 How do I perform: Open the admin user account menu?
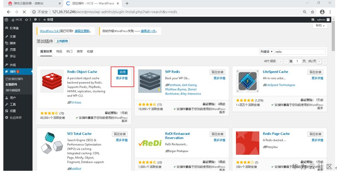tap(321, 19)
